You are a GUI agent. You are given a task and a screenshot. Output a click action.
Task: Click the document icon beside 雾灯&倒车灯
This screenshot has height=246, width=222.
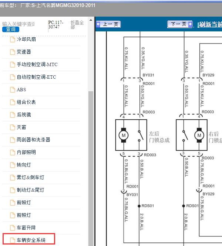(x=13, y=177)
